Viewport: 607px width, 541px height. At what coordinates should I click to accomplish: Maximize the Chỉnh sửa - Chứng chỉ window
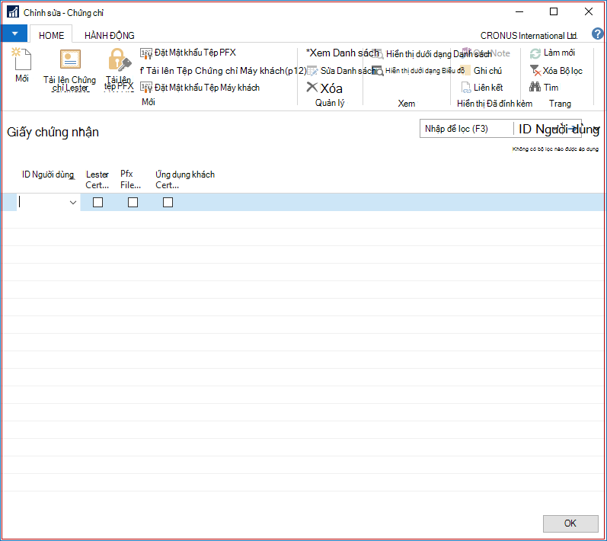554,12
